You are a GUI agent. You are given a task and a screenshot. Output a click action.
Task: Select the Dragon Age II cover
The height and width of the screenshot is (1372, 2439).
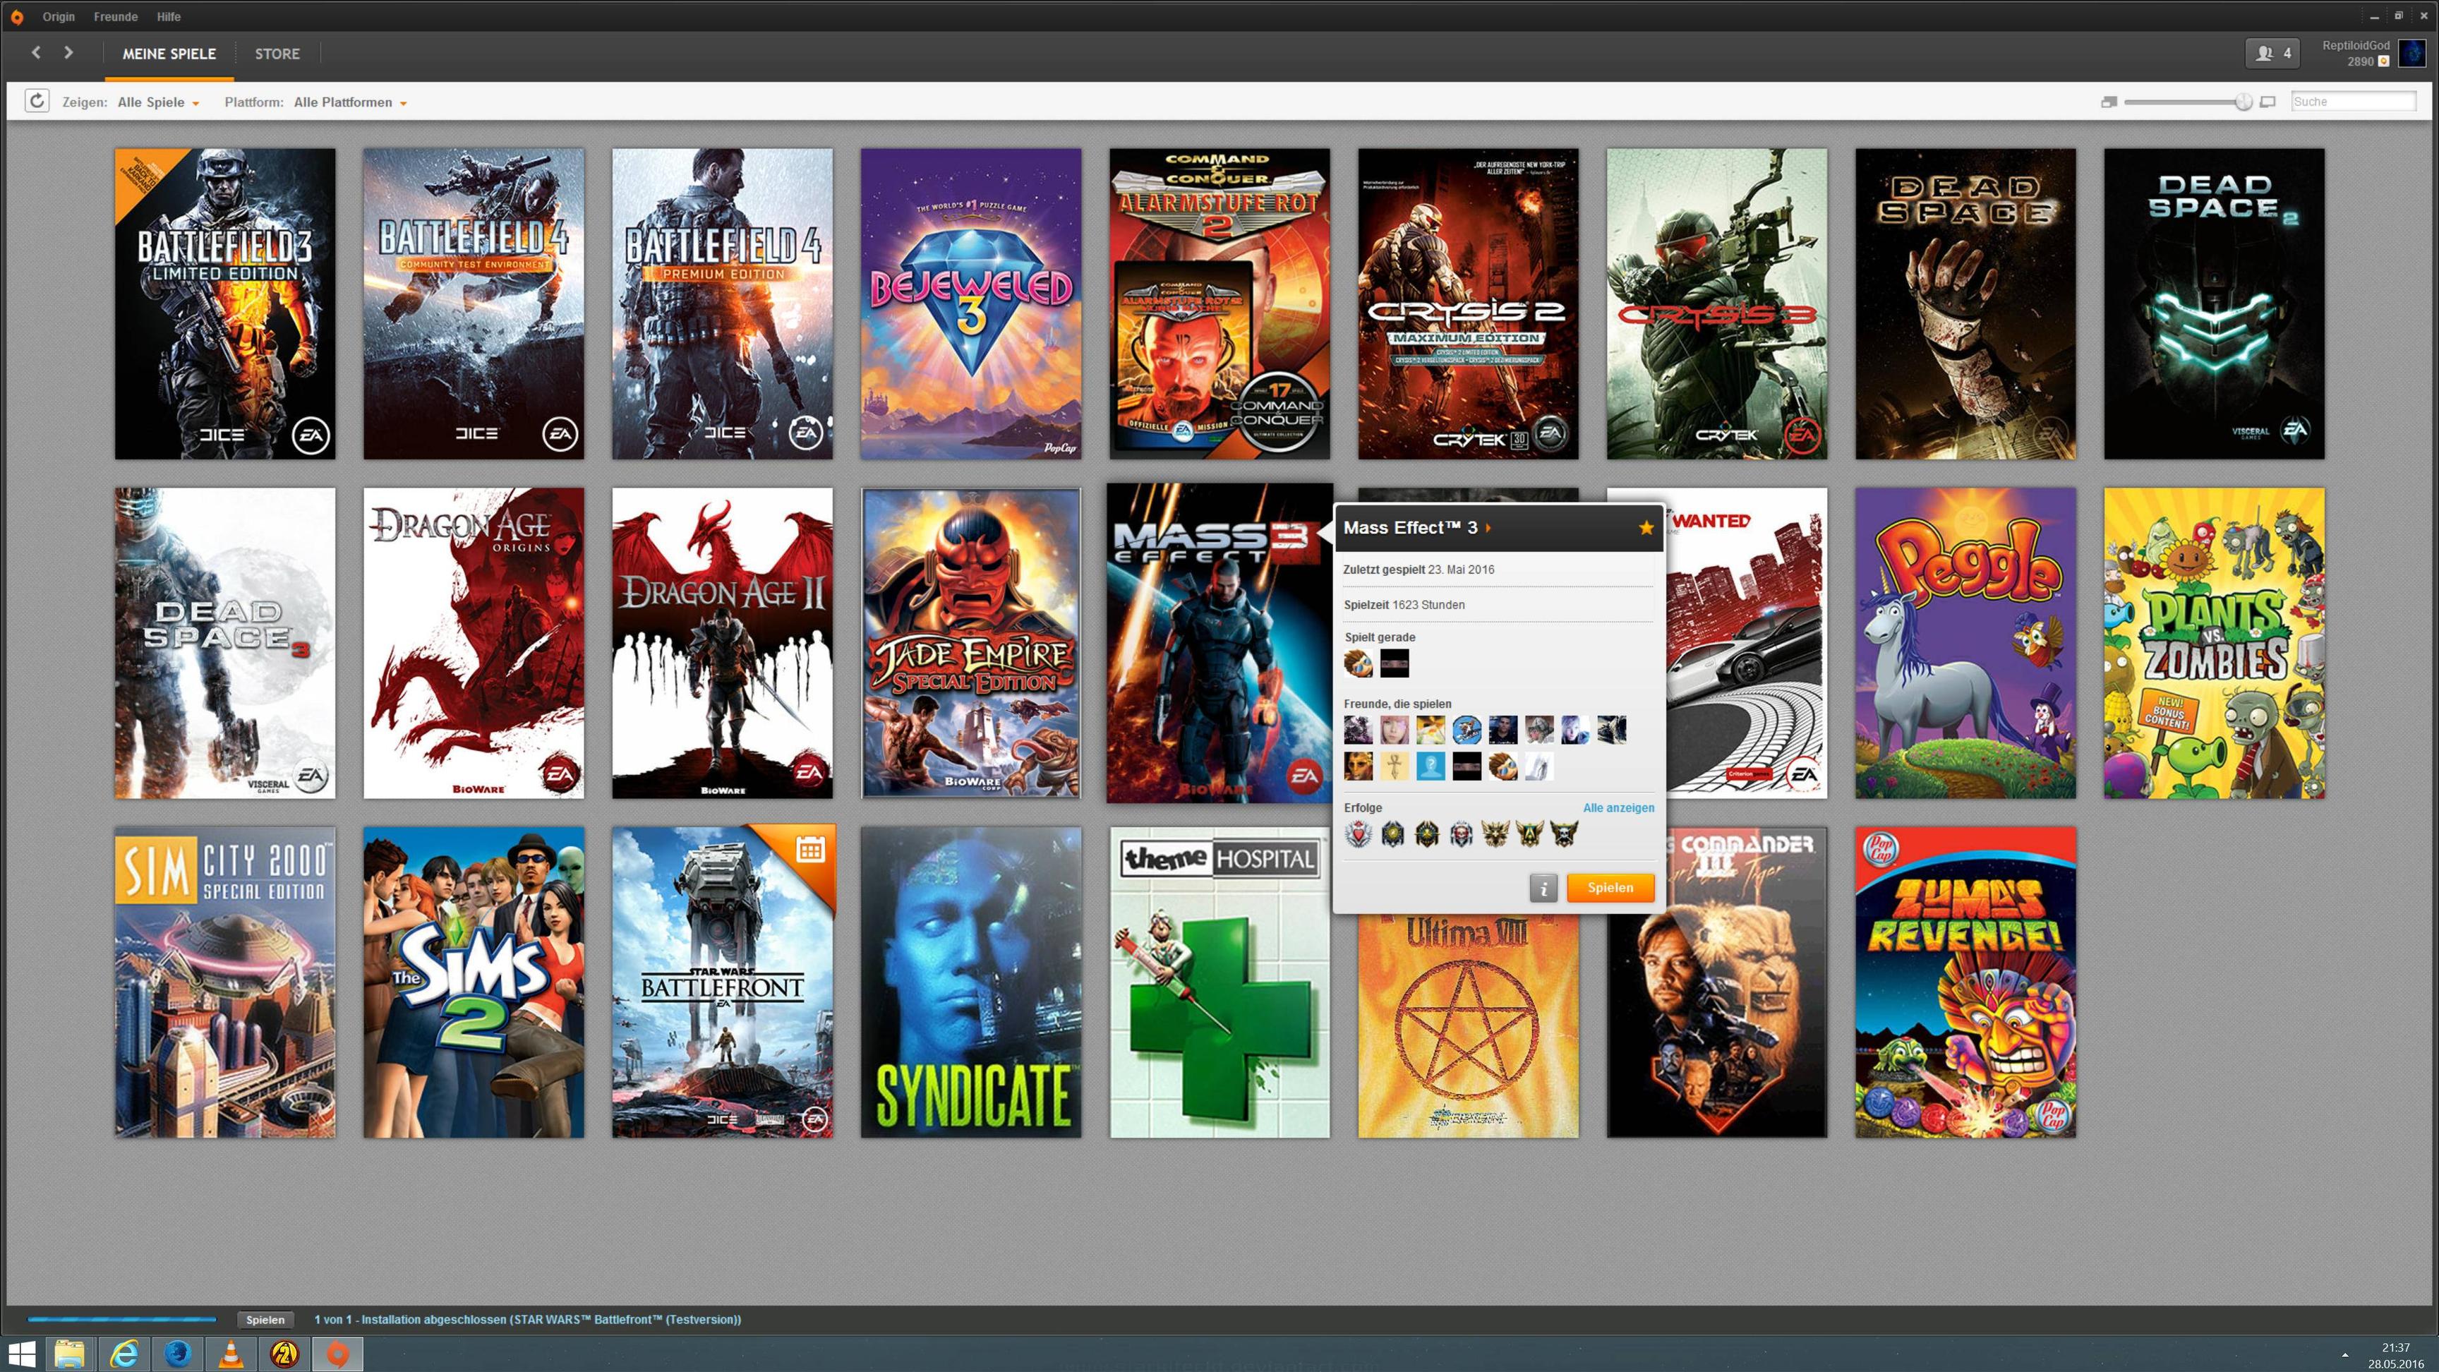click(723, 643)
